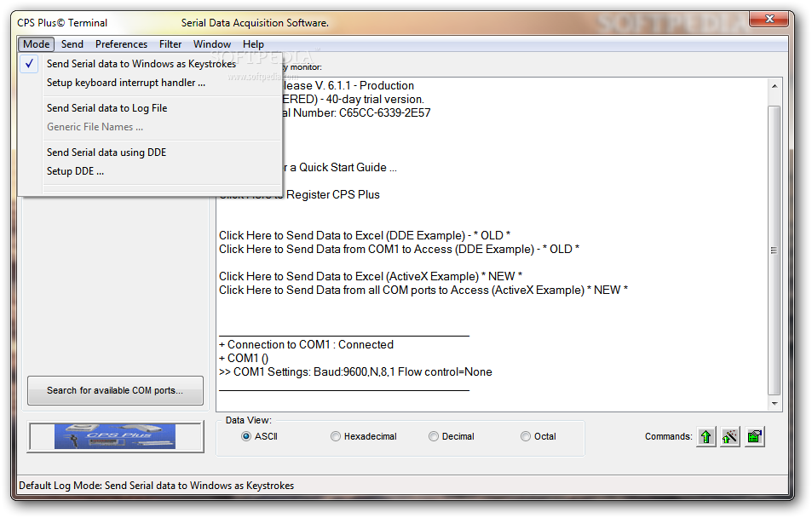The height and width of the screenshot is (518, 812).
Task: Click the Register CPS Plus link
Action: 333,195
